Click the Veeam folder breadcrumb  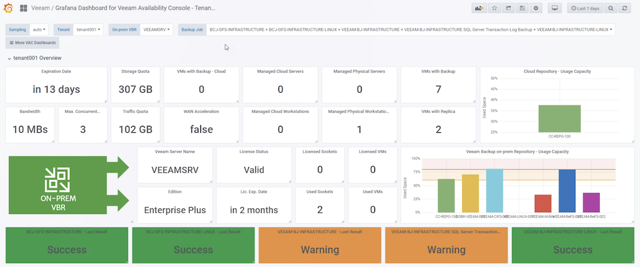coord(39,8)
